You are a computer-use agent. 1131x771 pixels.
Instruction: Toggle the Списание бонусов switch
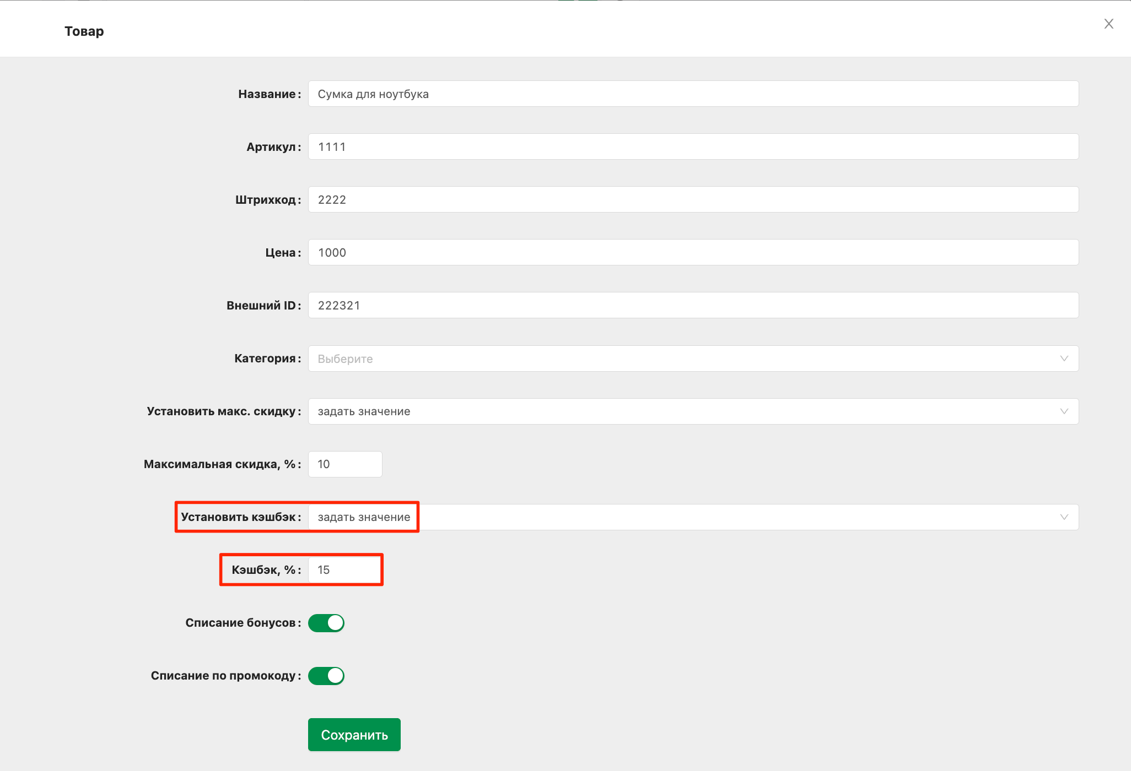tap(326, 623)
